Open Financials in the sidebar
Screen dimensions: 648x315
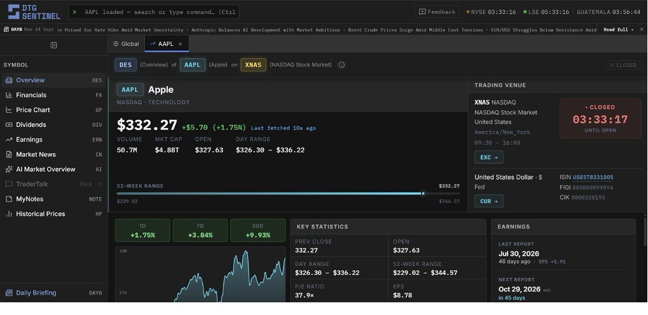click(54, 95)
